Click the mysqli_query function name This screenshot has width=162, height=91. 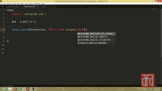click(x=20, y=30)
